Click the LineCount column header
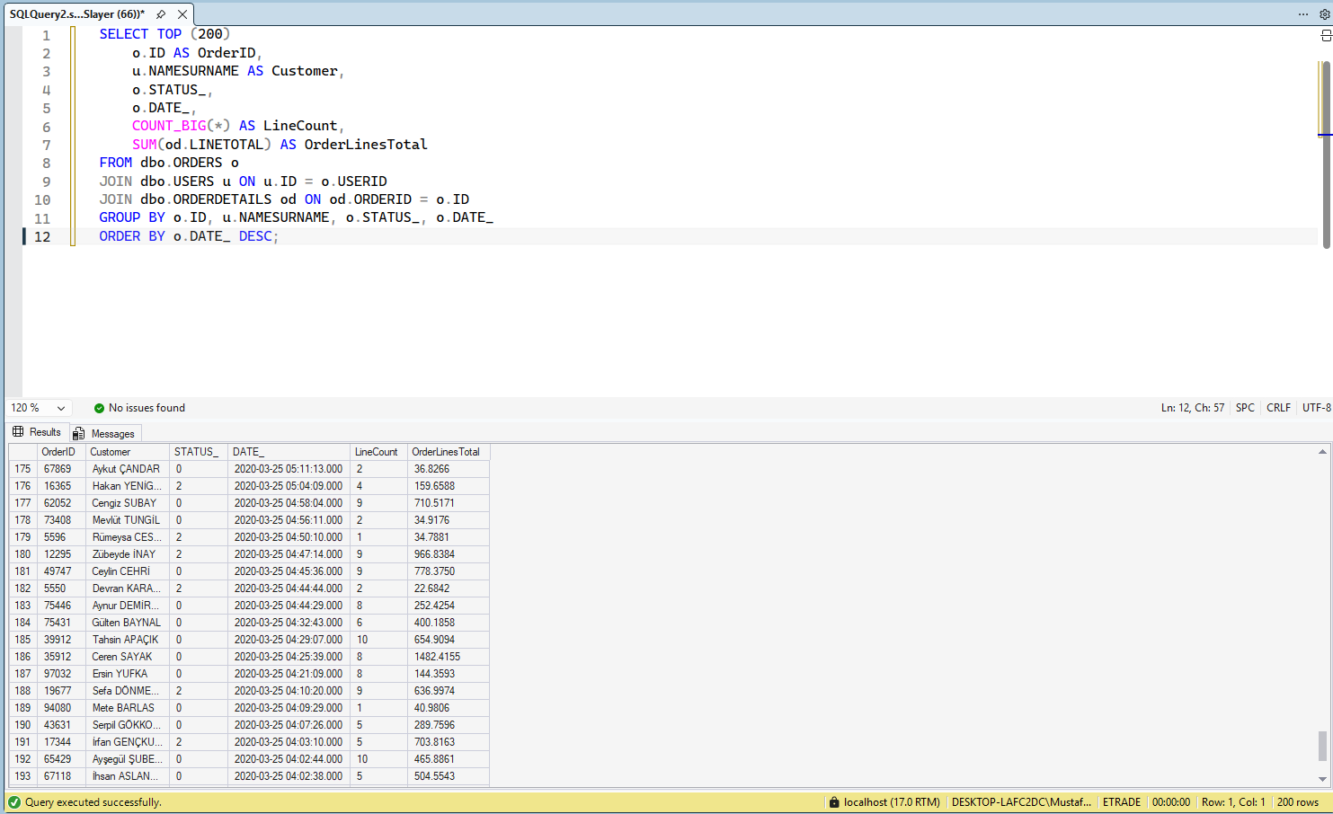Viewport: 1333px width, 814px height. pyautogui.click(x=378, y=452)
